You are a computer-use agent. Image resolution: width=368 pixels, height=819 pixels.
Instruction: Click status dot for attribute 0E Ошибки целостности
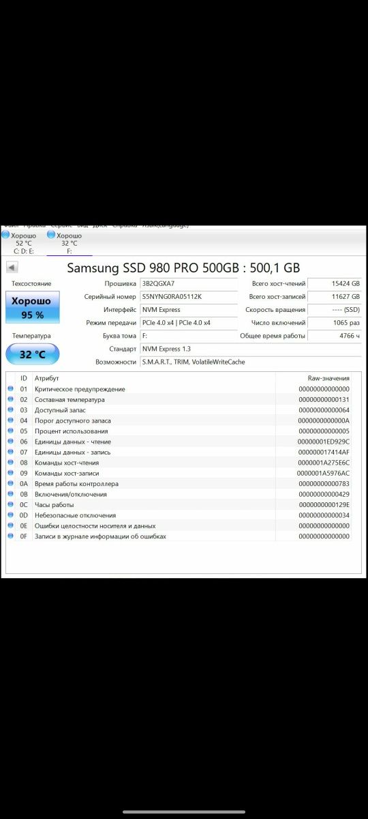point(10,526)
